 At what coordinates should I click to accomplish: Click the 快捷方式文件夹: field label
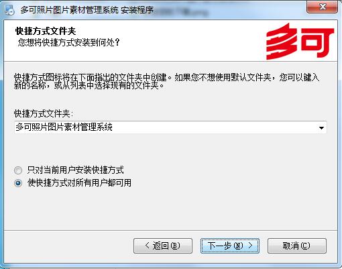[x=44, y=113]
